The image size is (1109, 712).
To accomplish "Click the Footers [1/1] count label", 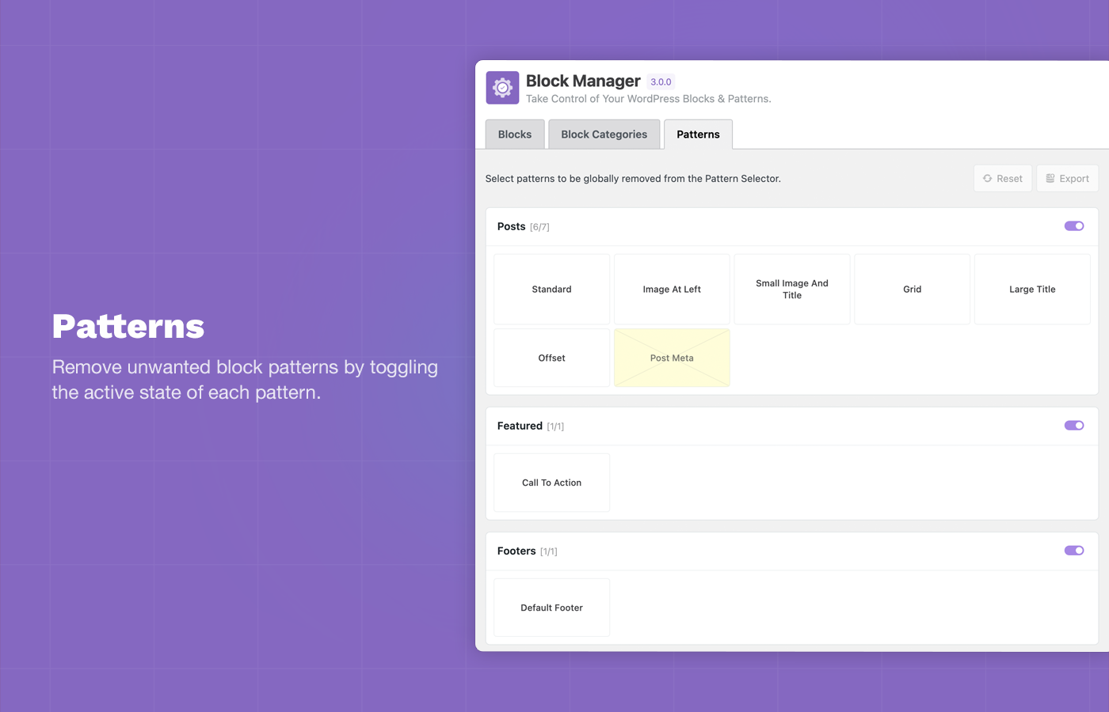I will [549, 551].
